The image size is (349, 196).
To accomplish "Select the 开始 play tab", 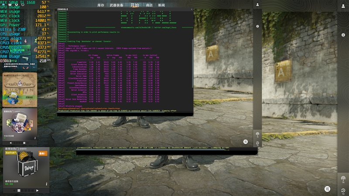I will click(x=135, y=5).
